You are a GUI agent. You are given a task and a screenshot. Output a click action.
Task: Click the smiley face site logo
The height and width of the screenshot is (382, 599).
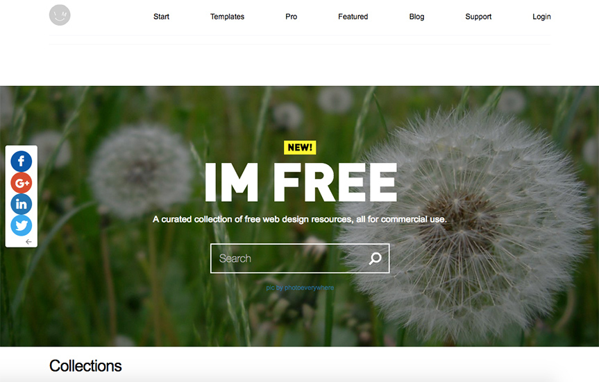[x=60, y=15]
